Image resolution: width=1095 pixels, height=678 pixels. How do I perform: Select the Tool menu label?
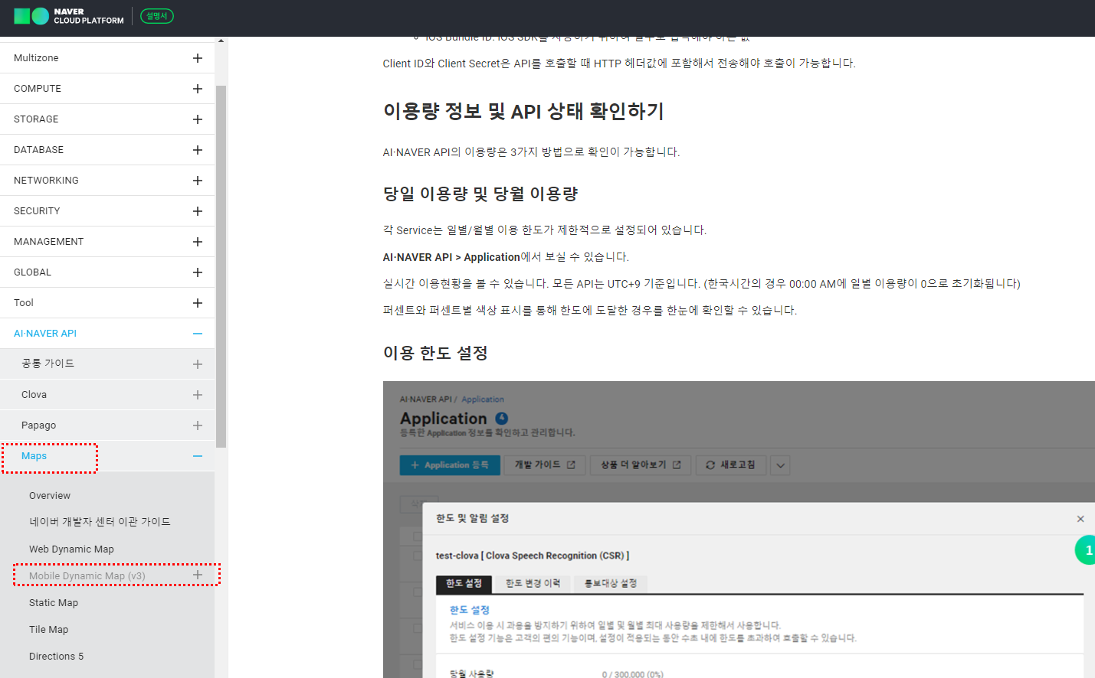tap(24, 303)
